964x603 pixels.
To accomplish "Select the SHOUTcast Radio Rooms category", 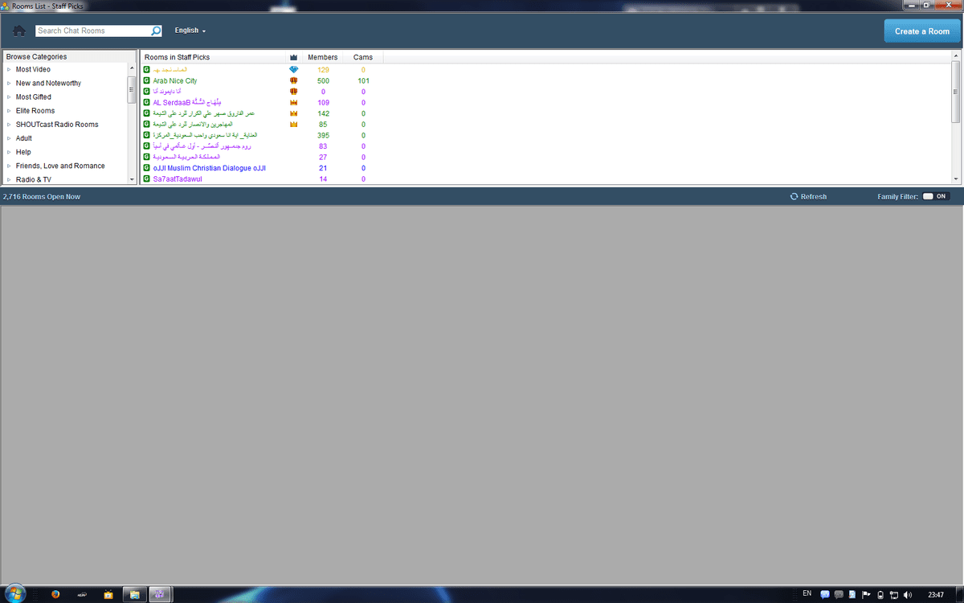I will [x=58, y=124].
